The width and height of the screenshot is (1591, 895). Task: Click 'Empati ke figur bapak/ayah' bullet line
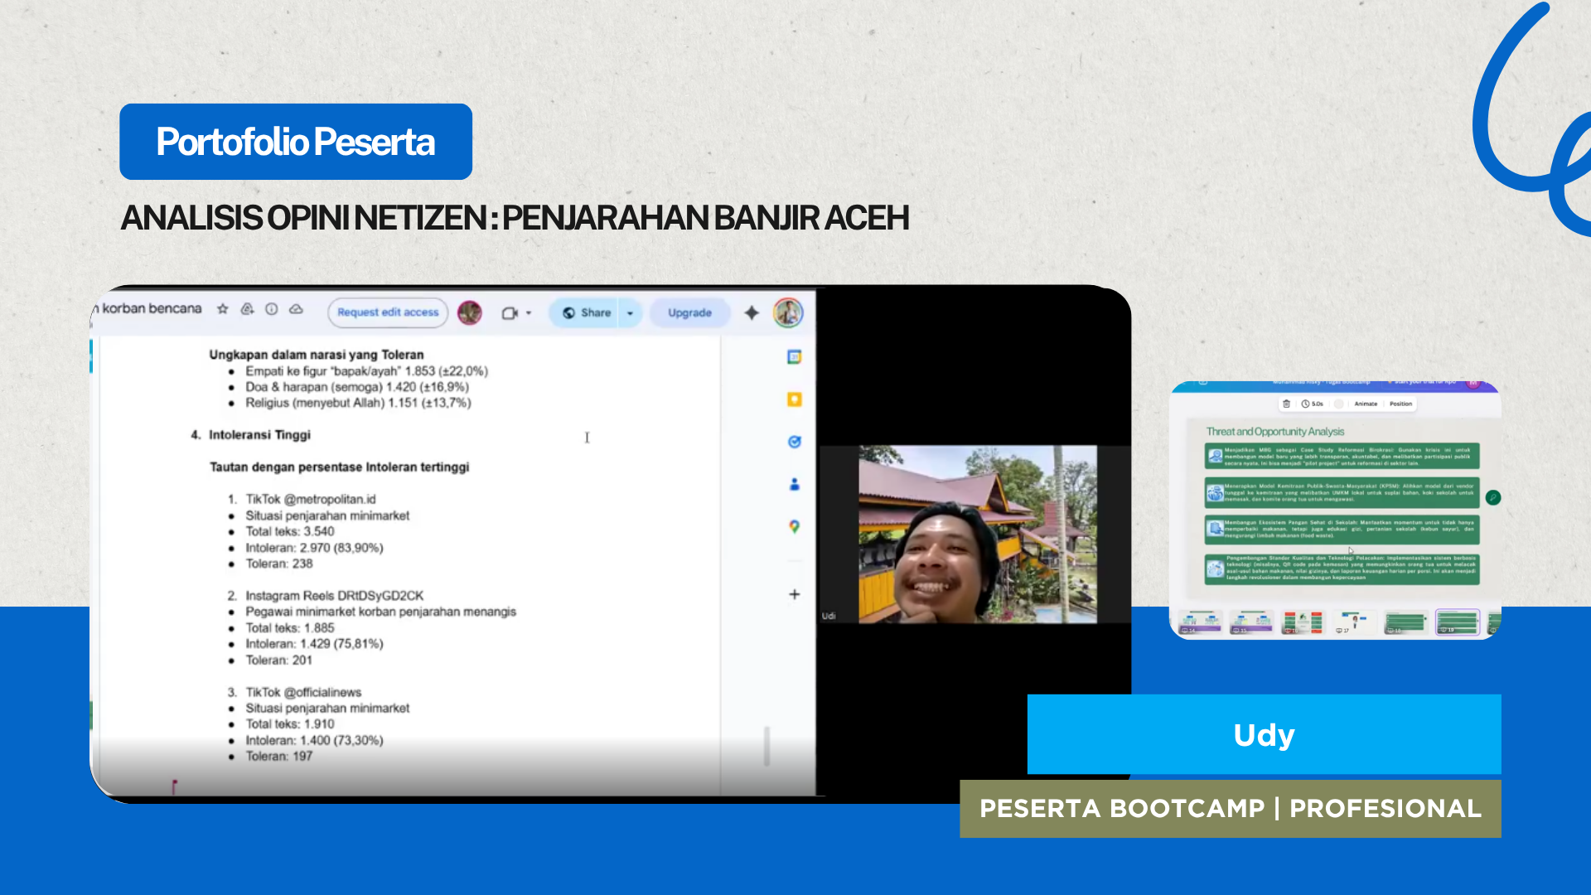pyautogui.click(x=366, y=371)
